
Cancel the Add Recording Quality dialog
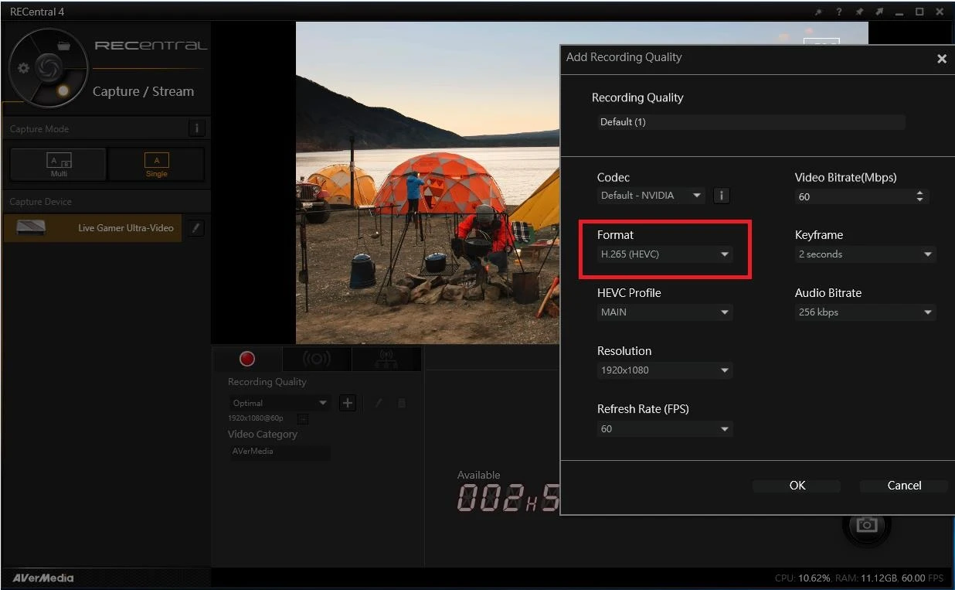904,486
